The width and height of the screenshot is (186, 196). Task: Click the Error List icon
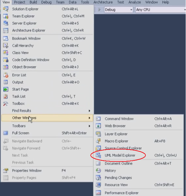[x=6, y=75]
